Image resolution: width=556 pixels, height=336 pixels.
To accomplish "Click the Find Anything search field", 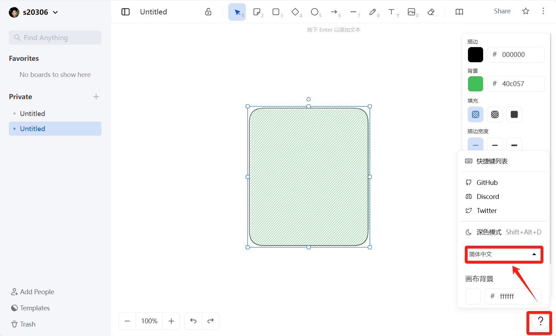I will (x=55, y=38).
